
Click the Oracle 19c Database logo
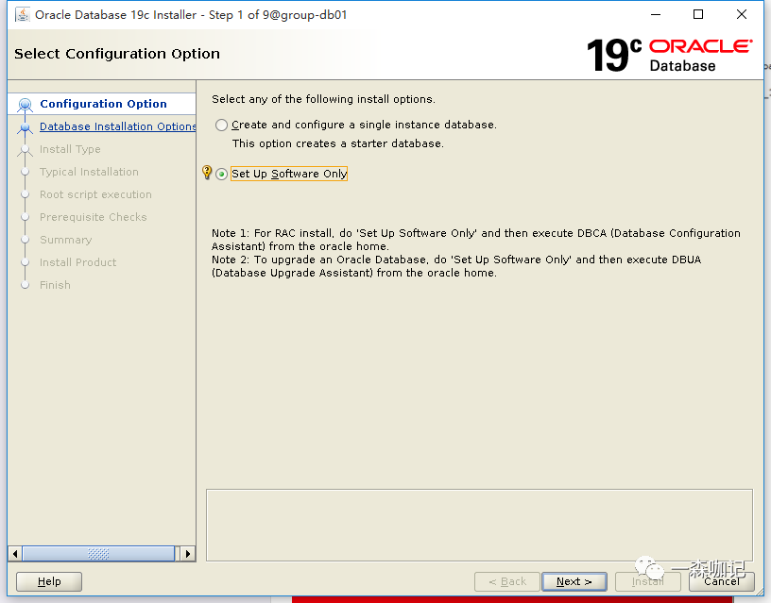[x=669, y=55]
